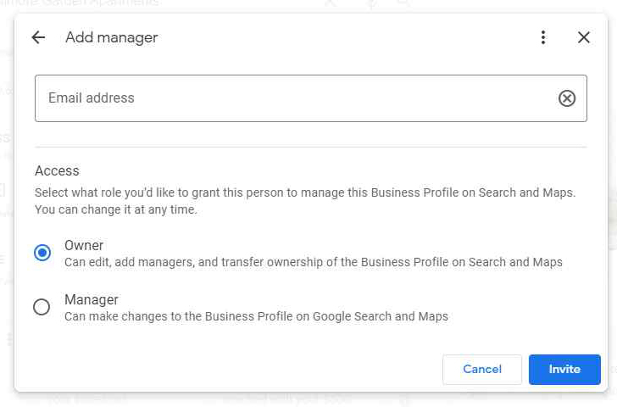Click the Owner description about transferring ownership
The width and height of the screenshot is (617, 407).
coord(313,263)
